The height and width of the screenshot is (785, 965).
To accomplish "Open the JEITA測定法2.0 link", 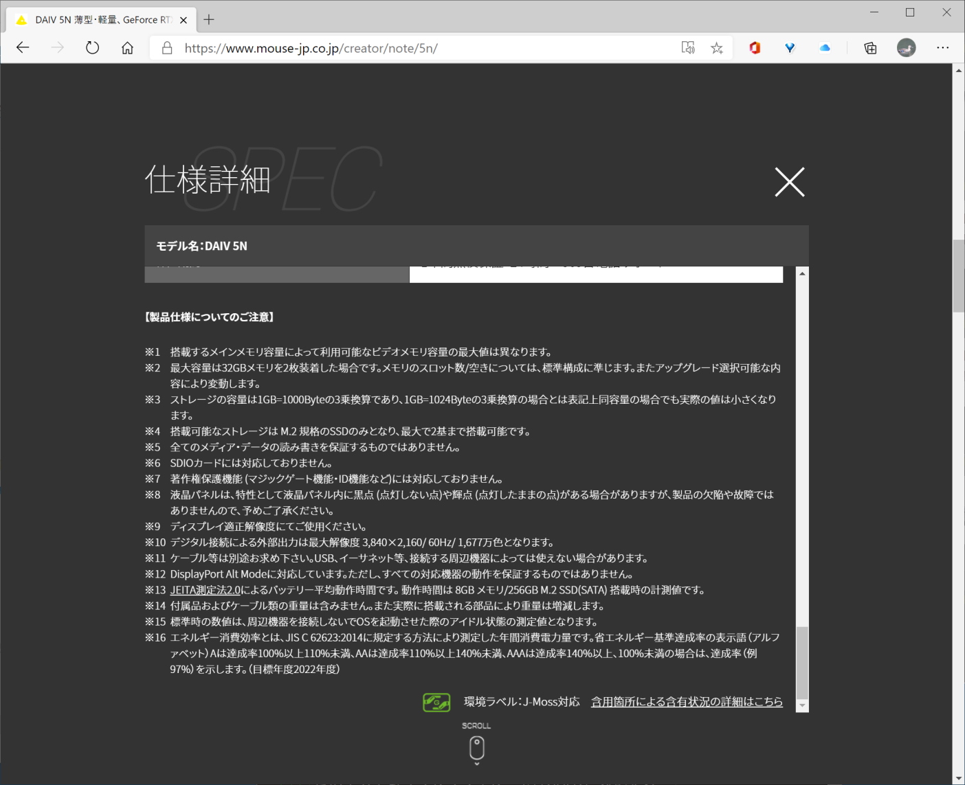I will tap(206, 590).
